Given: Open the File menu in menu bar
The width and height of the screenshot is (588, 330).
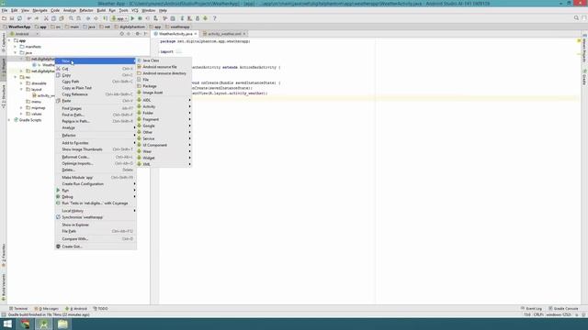Looking at the screenshot, I should pyautogui.click(x=5, y=10).
